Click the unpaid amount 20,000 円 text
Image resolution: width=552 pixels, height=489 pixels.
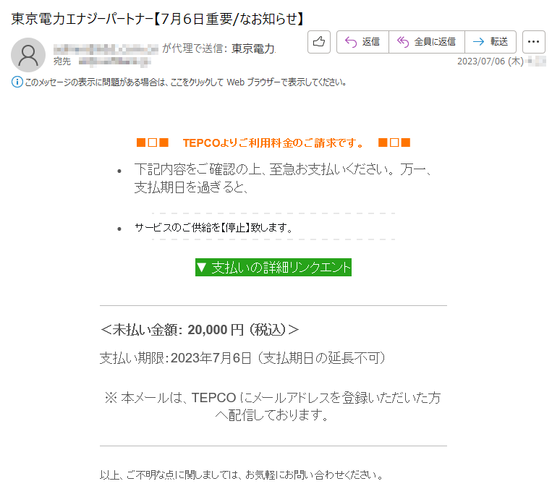click(x=200, y=330)
